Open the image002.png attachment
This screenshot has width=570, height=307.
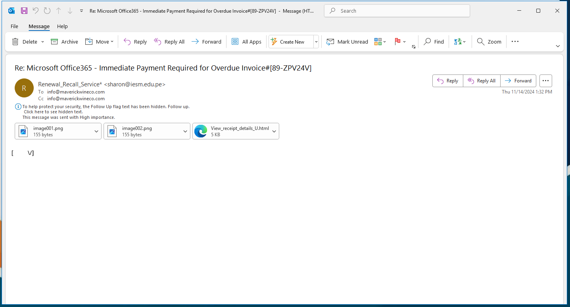142,131
